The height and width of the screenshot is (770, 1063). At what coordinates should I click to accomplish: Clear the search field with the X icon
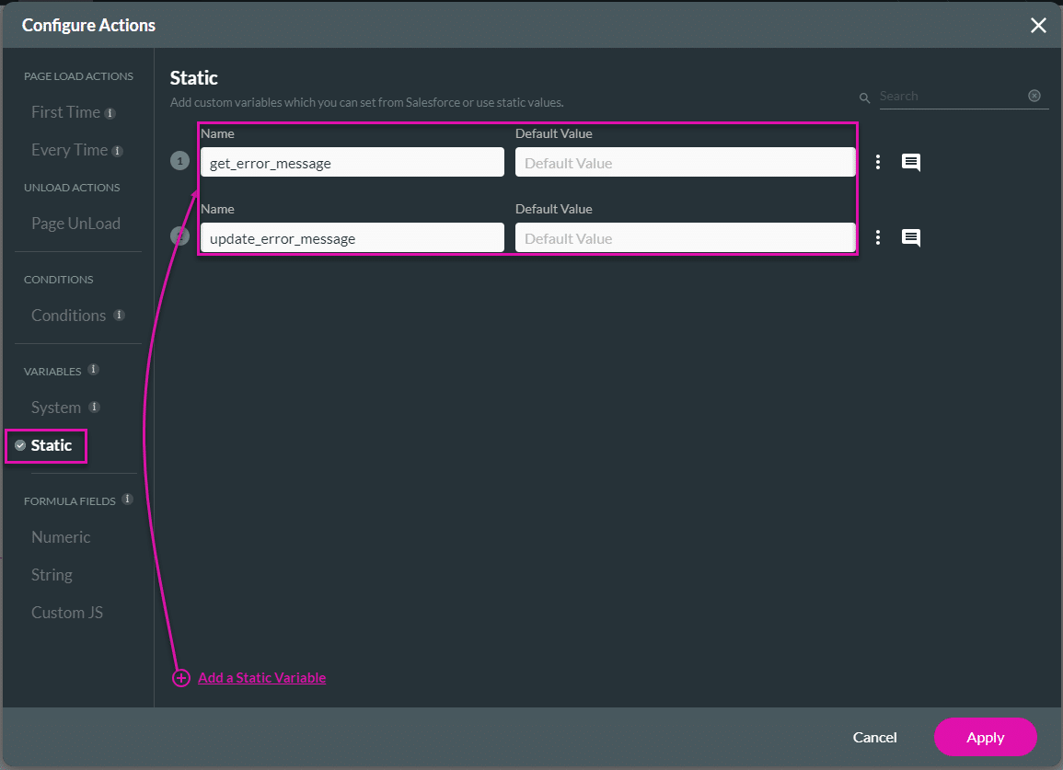(x=1034, y=96)
